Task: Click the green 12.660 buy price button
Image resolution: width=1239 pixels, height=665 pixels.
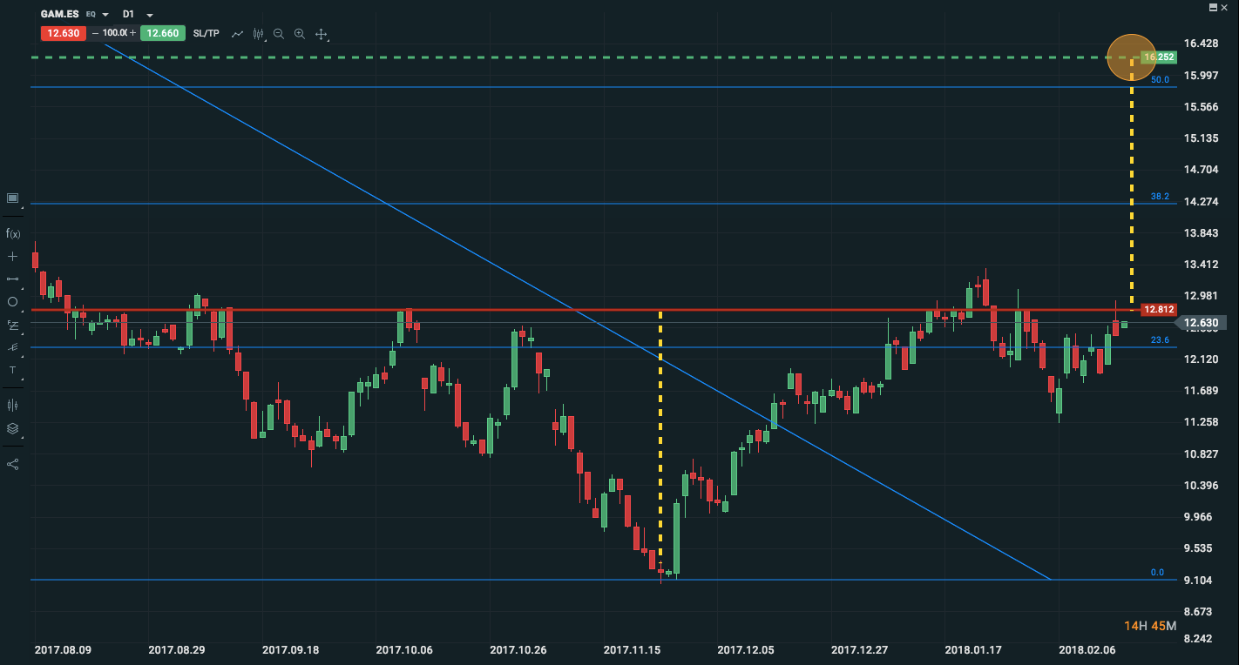Action: (162, 34)
